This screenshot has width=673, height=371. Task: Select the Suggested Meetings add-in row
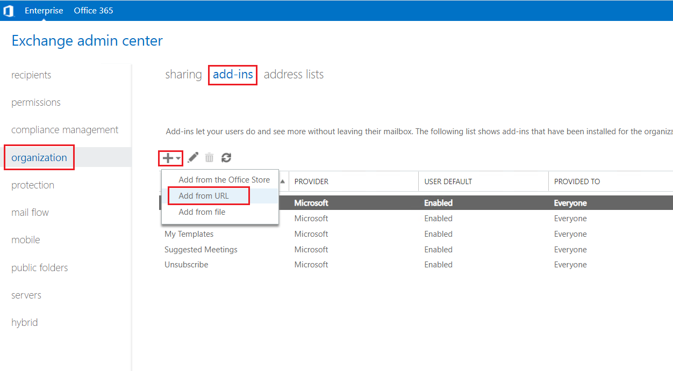tap(416, 250)
